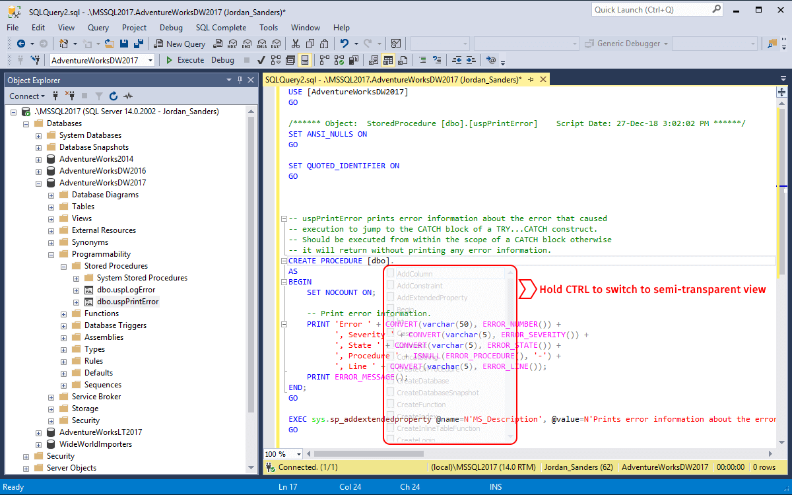Click the MDX query icon

pos(232,44)
